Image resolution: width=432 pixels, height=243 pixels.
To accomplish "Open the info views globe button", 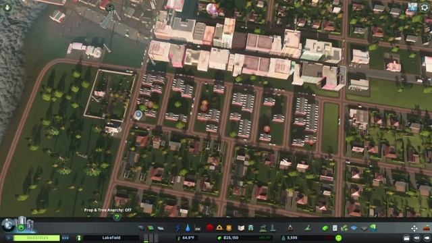I will click(x=7, y=225).
